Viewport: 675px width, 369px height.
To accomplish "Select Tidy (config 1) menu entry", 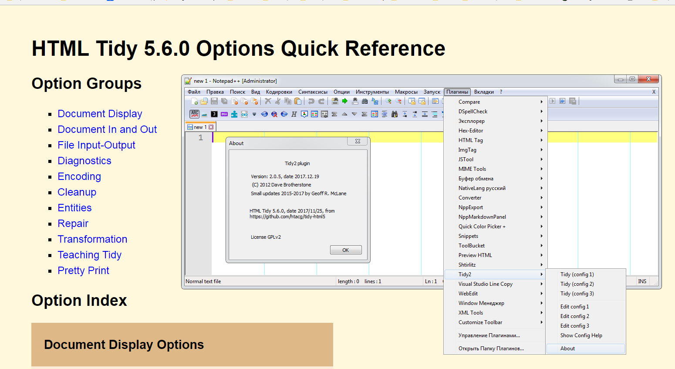I will 586,274.
